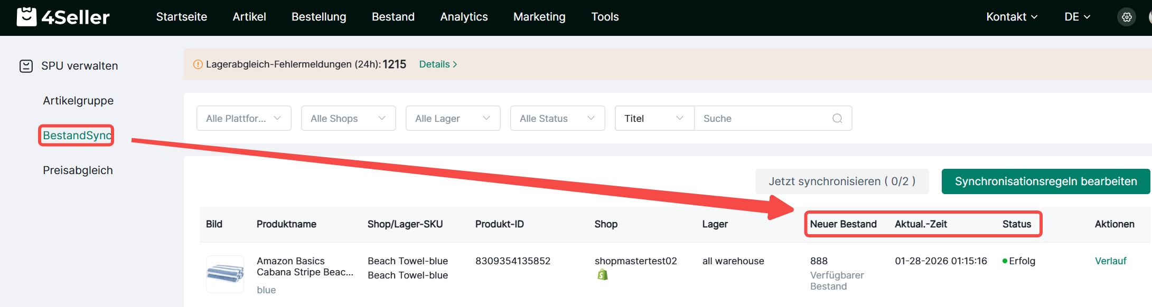1152x307 pixels.
Task: Click the Shopify shop icon
Action: 602,275
